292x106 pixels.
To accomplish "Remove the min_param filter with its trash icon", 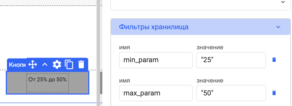I will (274, 60).
